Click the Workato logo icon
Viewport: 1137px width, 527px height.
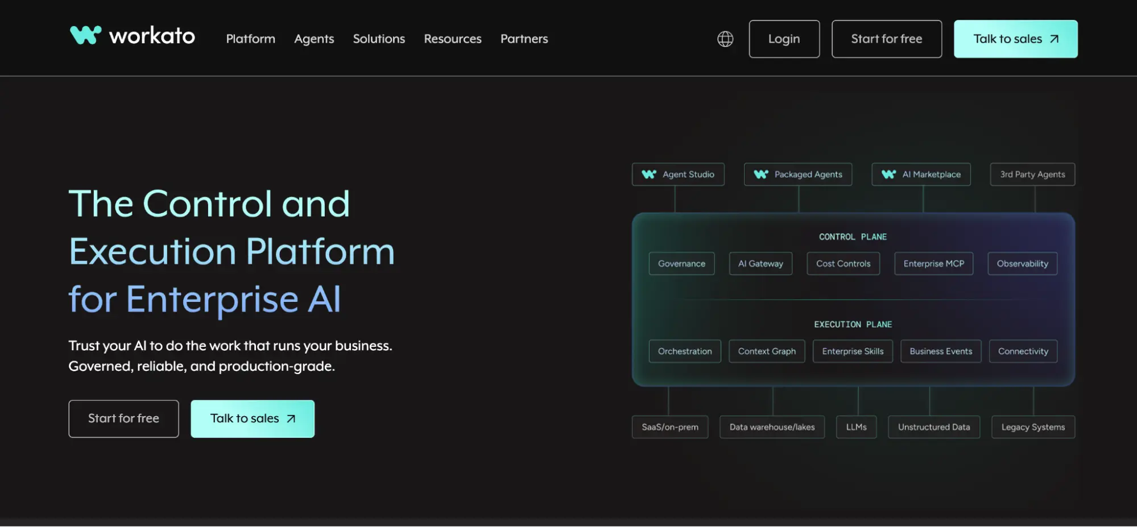pos(85,35)
